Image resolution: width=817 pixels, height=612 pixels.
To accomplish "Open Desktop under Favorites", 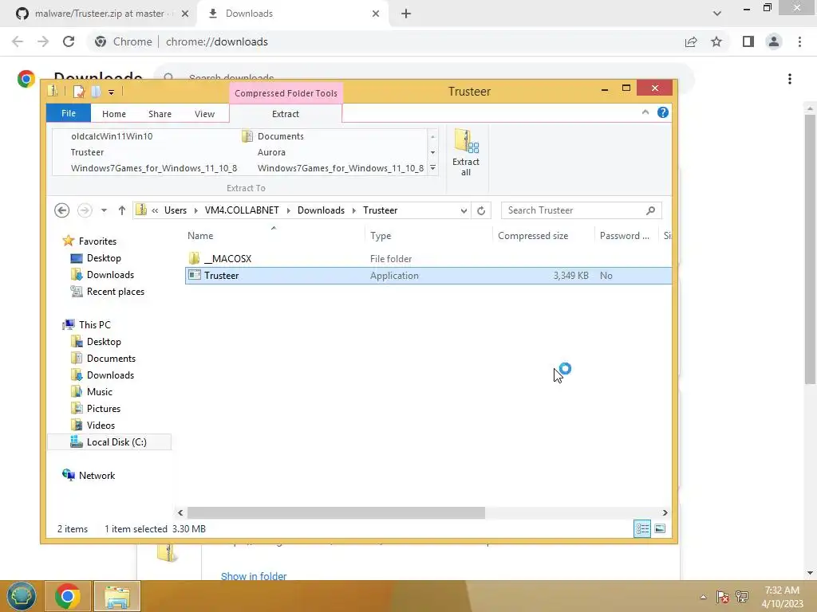I will pyautogui.click(x=96, y=258).
